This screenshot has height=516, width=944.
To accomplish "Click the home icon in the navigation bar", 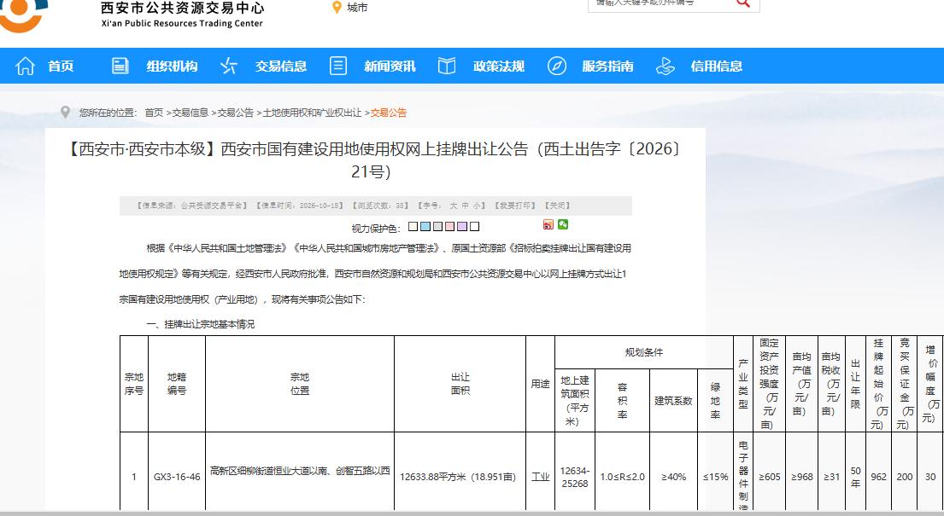I will coord(26,66).
